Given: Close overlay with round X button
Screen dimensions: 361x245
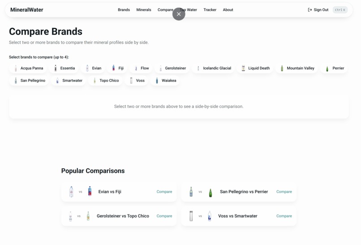Looking at the screenshot, I should (179, 14).
